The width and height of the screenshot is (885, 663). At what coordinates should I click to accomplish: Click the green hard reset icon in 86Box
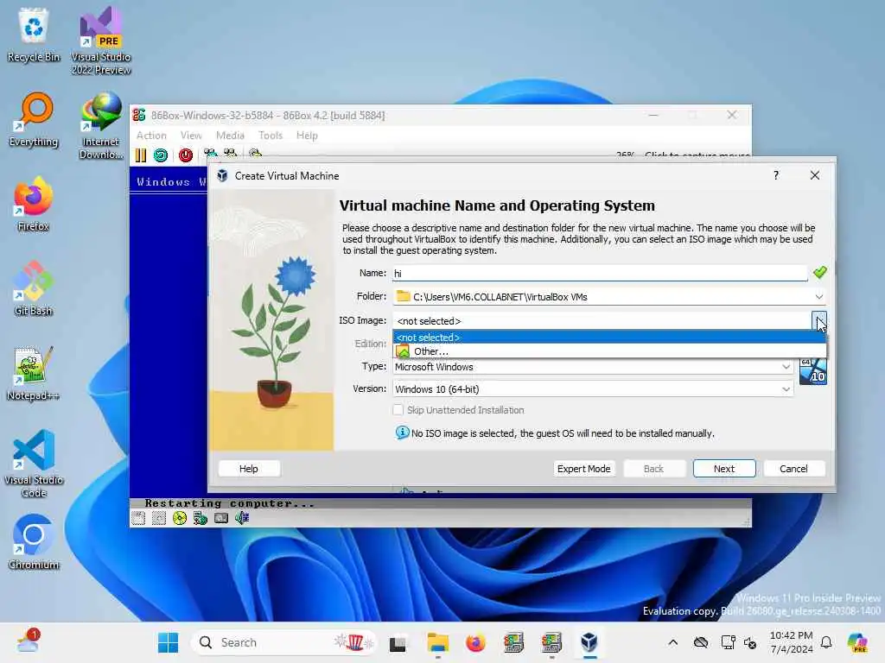[161, 155]
